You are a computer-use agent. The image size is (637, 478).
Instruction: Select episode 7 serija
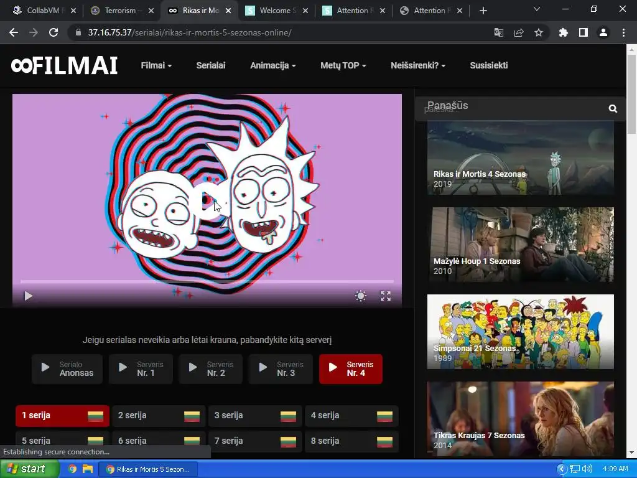[x=255, y=441]
